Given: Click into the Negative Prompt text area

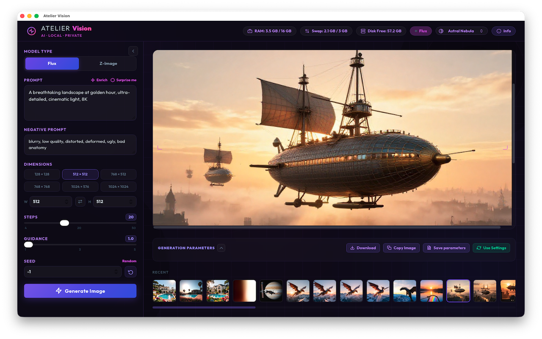Looking at the screenshot, I should pos(80,144).
